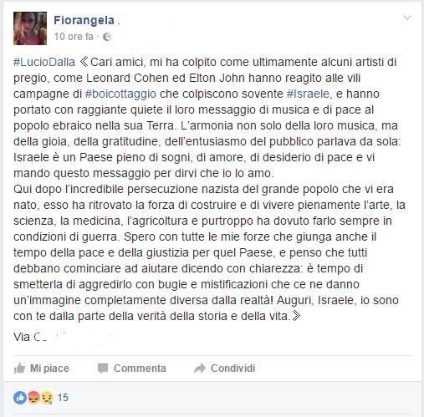
Task: Follow the #LucioDalla hashtag
Action: [44, 62]
